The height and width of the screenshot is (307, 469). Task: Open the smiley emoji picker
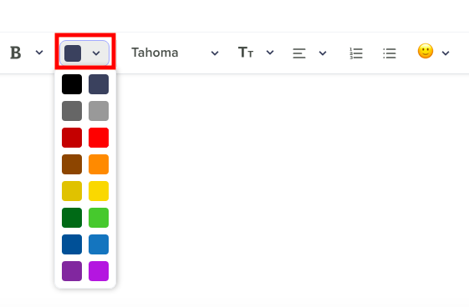(x=426, y=51)
